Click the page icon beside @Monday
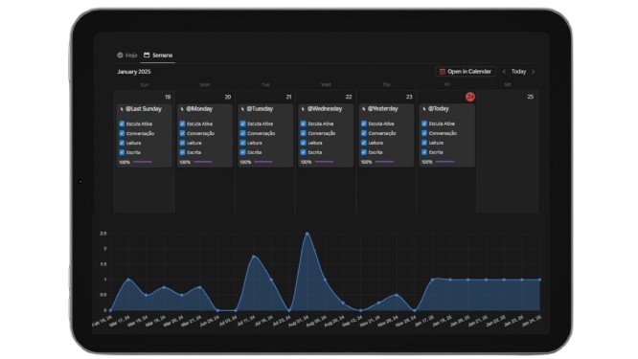The height and width of the screenshot is (359, 638). click(x=182, y=109)
